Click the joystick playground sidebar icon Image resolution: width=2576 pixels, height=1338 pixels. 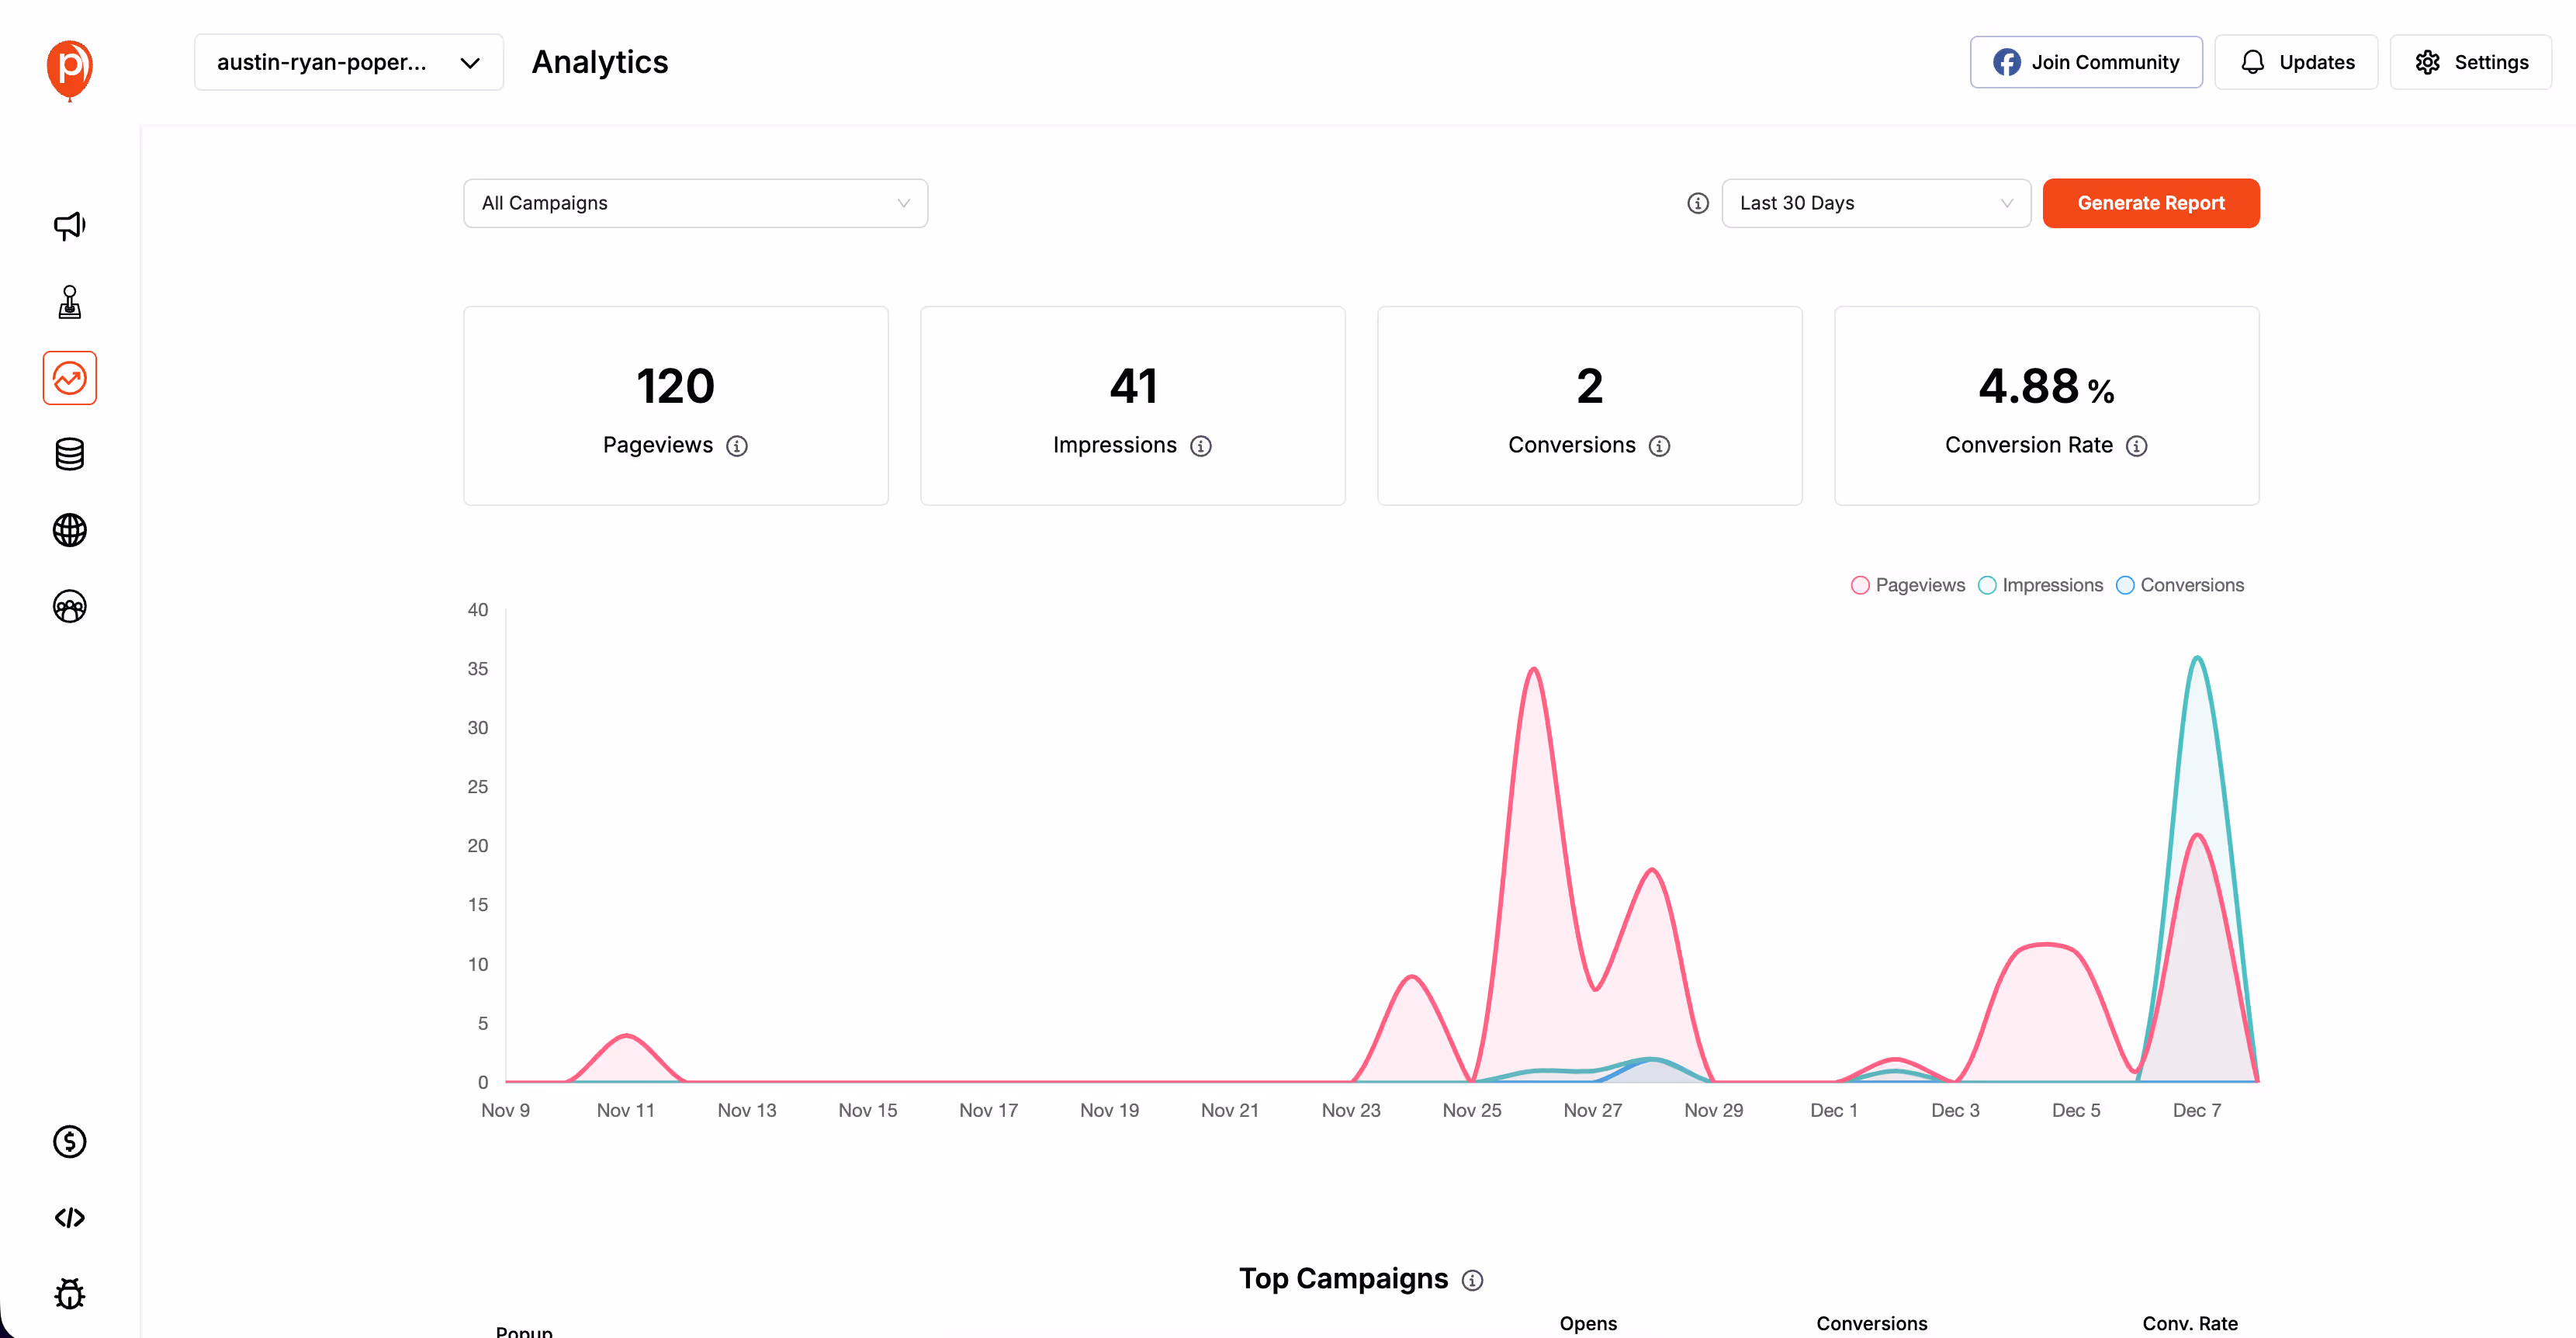click(69, 302)
